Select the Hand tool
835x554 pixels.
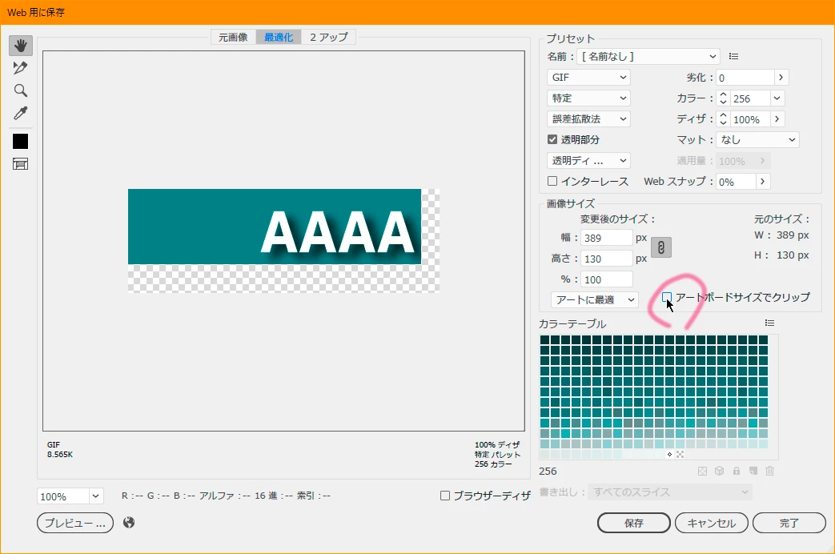(x=20, y=46)
